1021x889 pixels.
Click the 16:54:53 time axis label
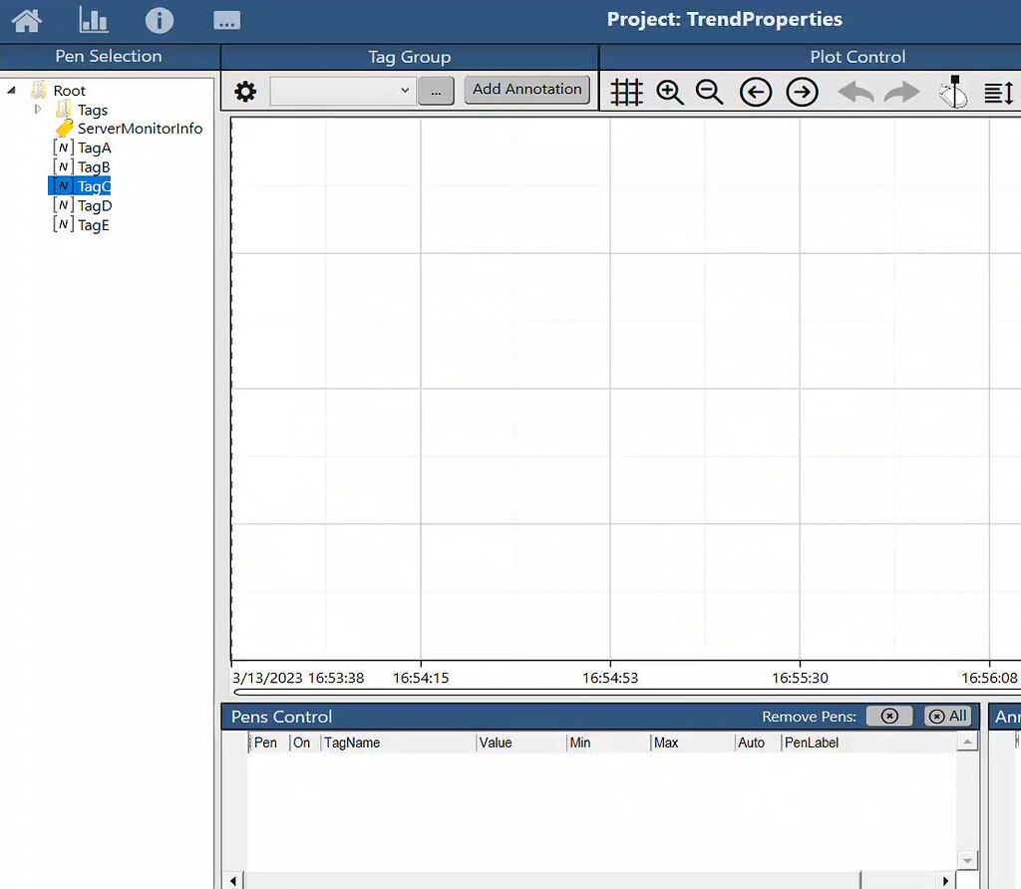610,678
